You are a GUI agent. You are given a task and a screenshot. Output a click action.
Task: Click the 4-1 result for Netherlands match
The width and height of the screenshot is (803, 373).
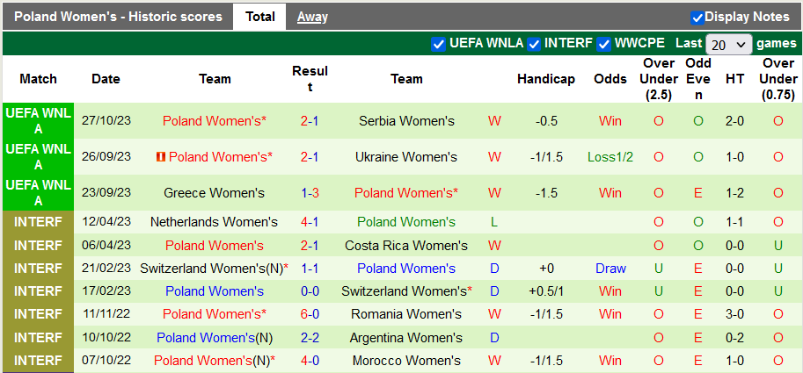pyautogui.click(x=310, y=223)
